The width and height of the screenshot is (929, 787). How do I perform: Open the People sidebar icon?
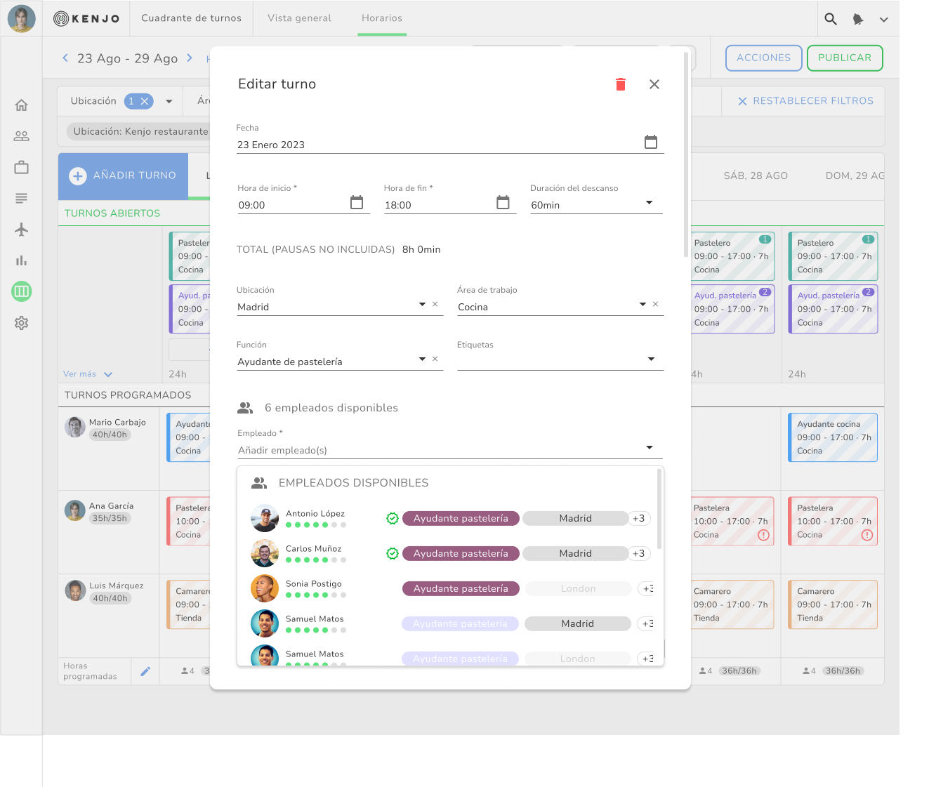(x=22, y=136)
